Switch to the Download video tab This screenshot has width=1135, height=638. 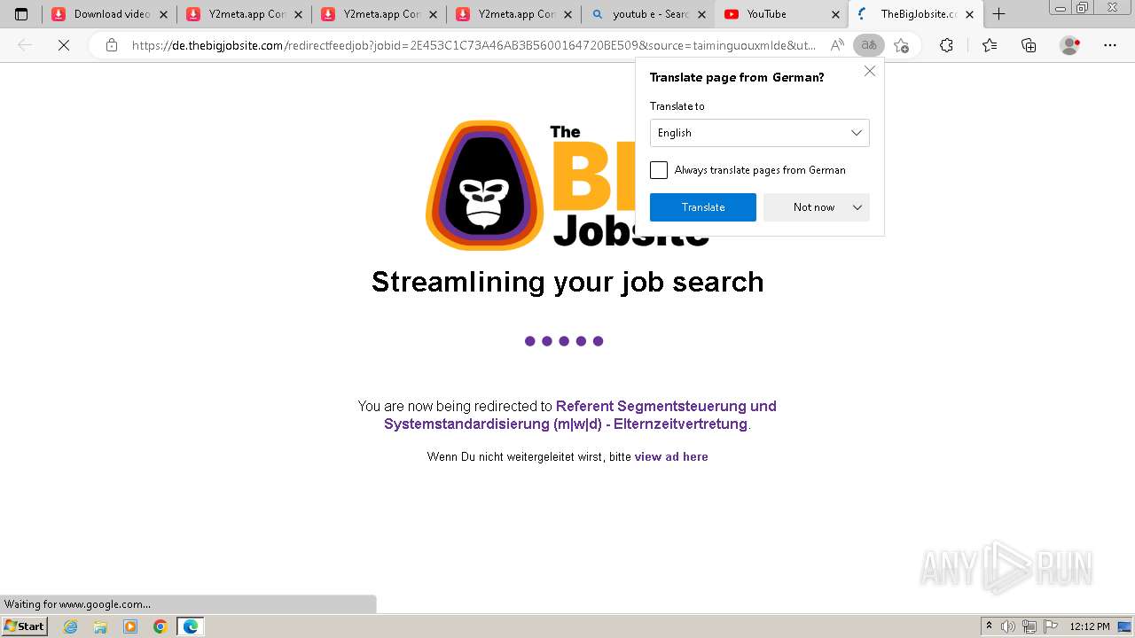(x=109, y=14)
